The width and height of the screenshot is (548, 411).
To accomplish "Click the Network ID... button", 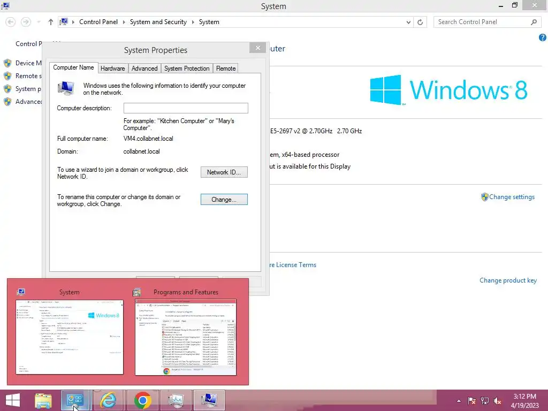I will coord(224,172).
